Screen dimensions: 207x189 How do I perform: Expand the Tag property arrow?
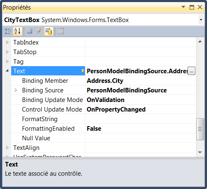[x=7, y=61]
